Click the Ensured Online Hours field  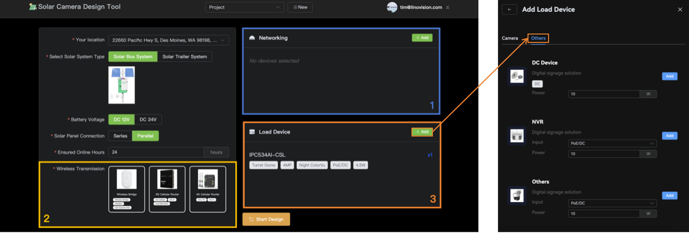(x=156, y=152)
